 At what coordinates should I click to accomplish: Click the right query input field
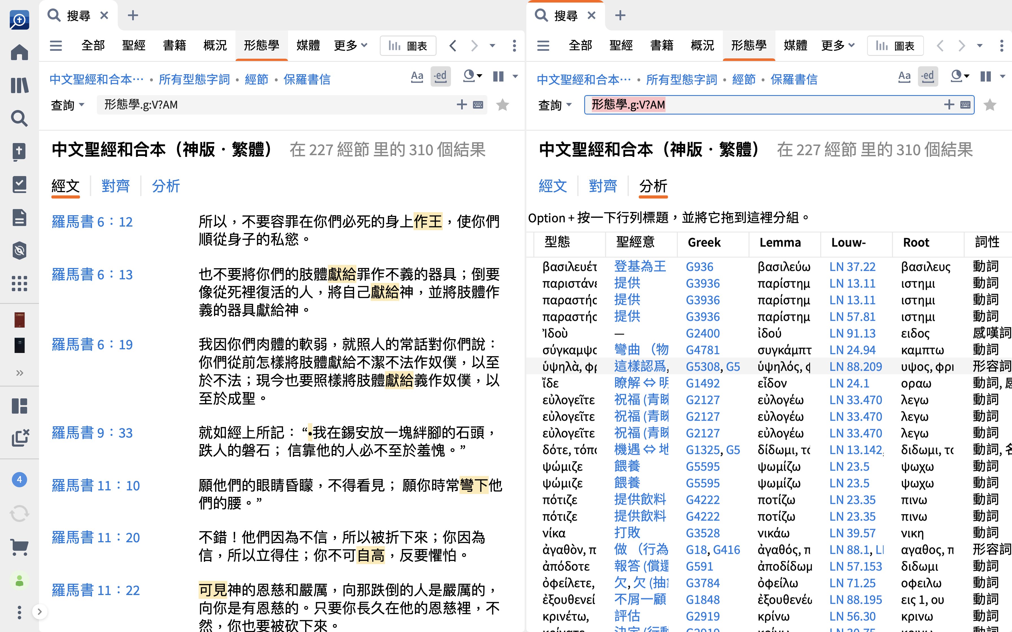pos(780,105)
